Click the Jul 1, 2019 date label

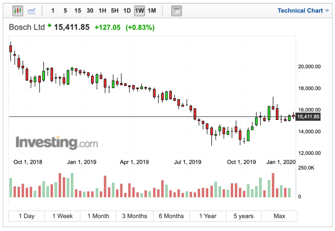(x=188, y=162)
